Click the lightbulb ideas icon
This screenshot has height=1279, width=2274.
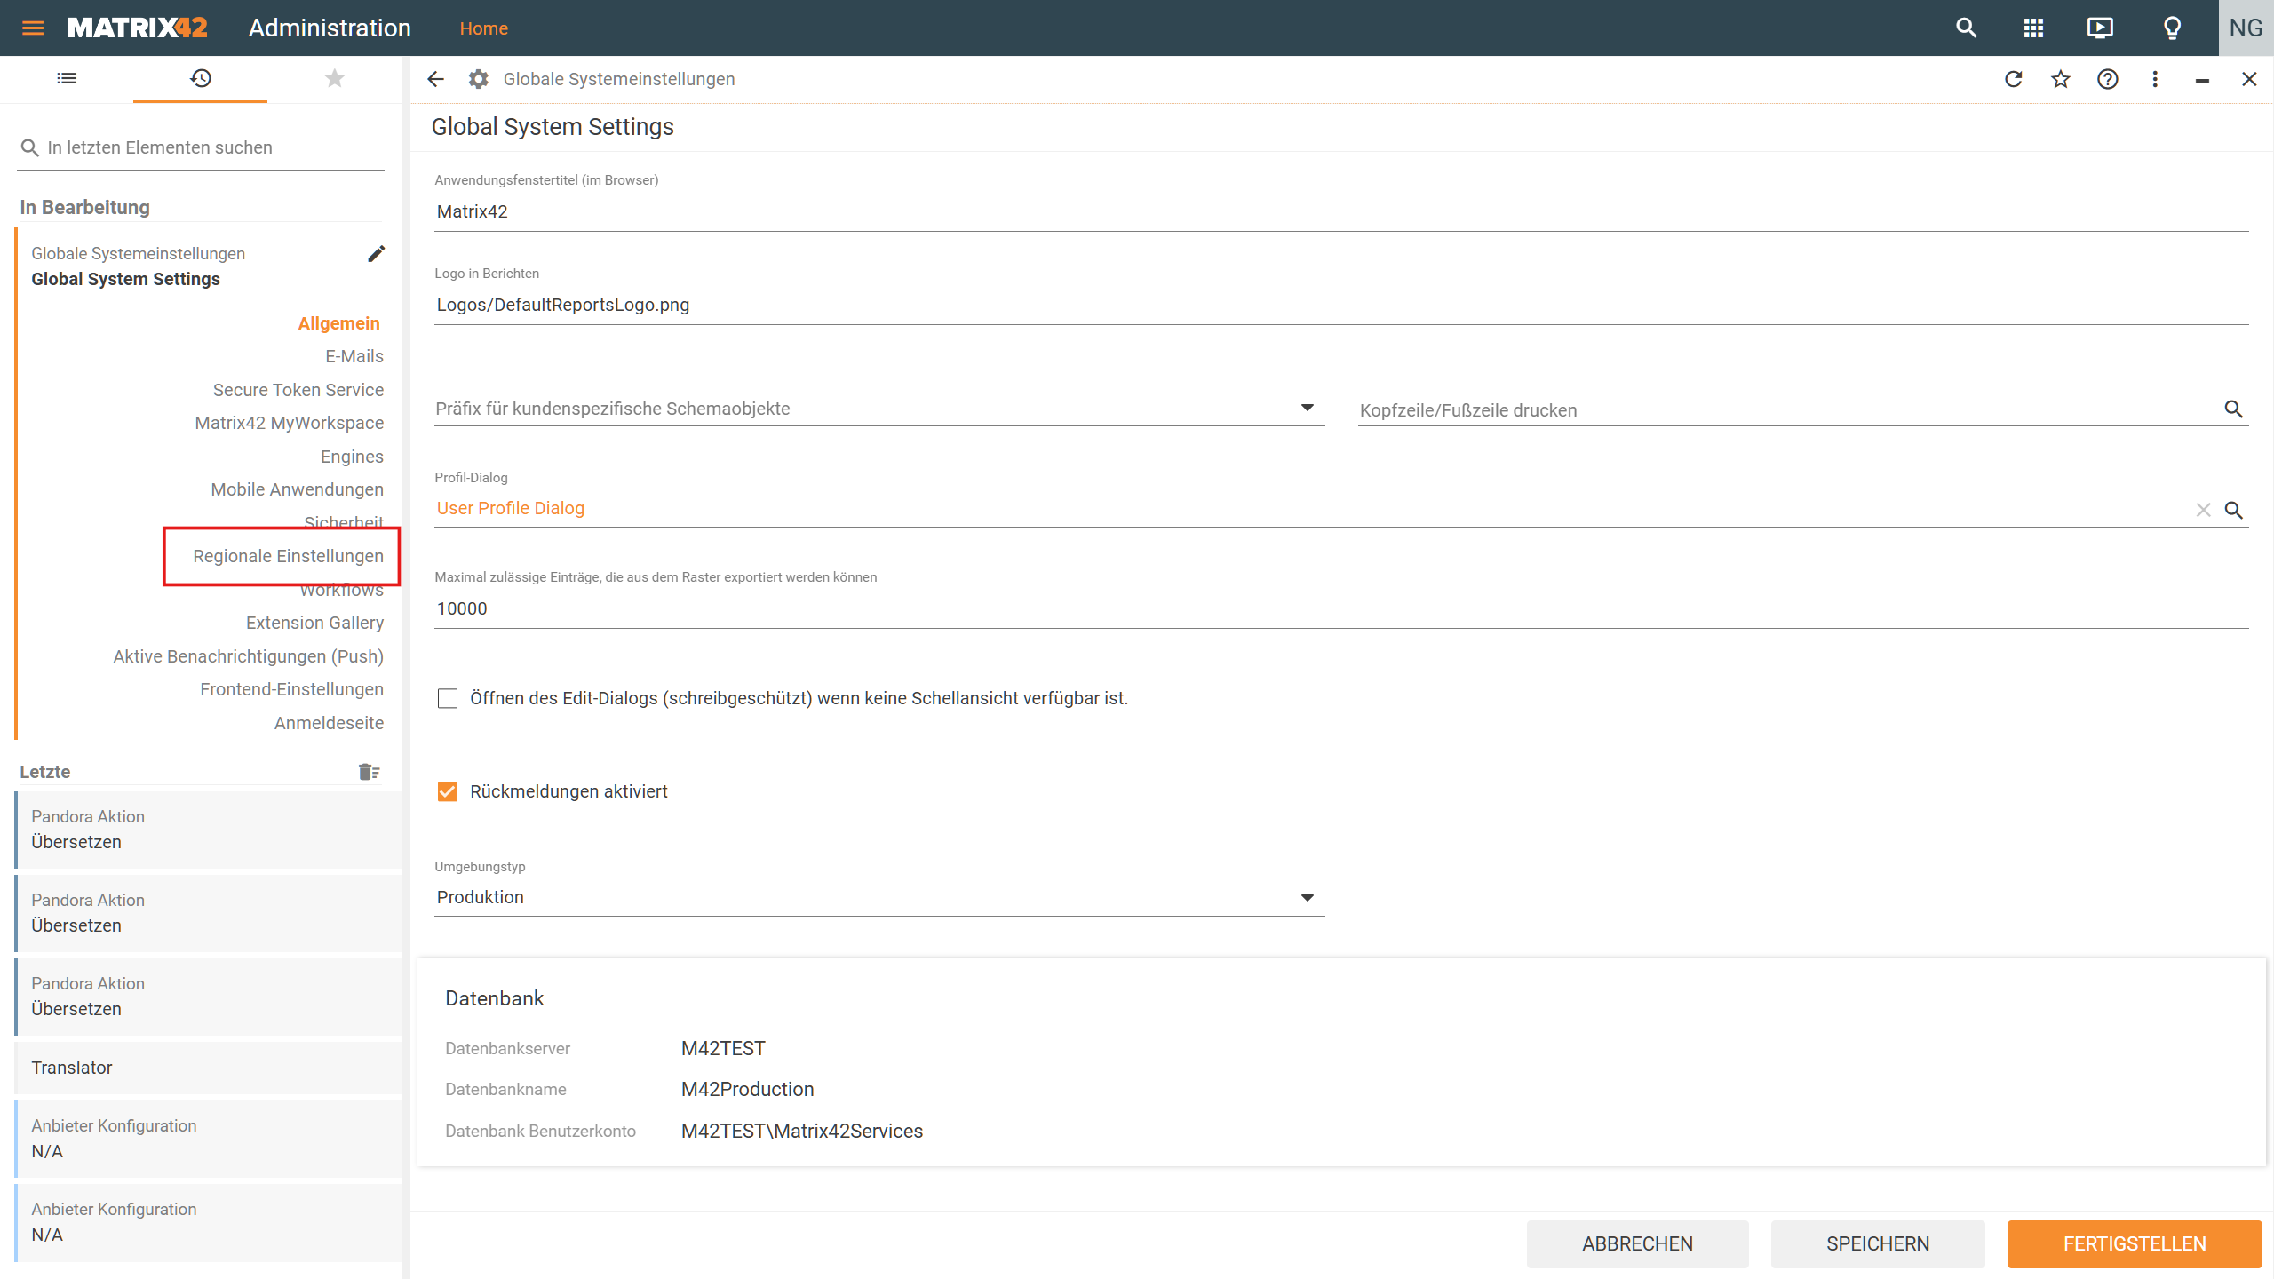pyautogui.click(x=2173, y=28)
